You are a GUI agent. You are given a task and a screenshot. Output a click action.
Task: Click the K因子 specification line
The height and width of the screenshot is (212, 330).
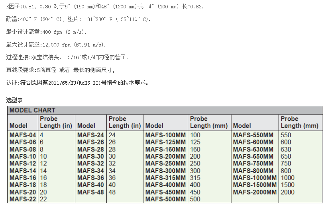point(105,6)
